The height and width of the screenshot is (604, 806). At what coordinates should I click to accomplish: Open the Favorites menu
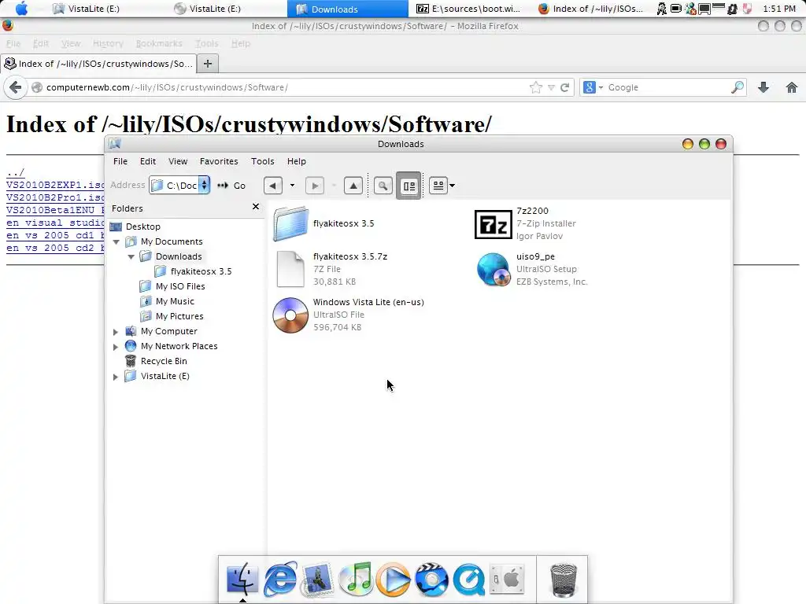pyautogui.click(x=219, y=161)
